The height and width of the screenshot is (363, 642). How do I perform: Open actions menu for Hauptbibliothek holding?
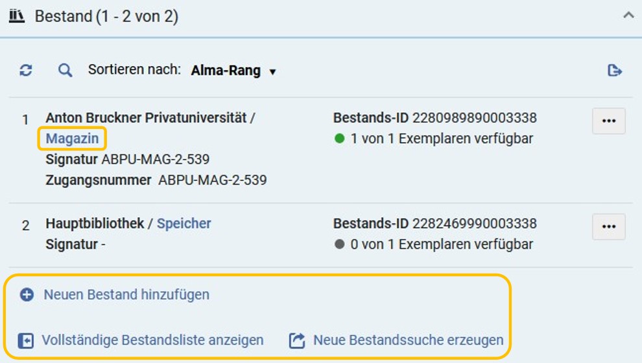point(609,226)
